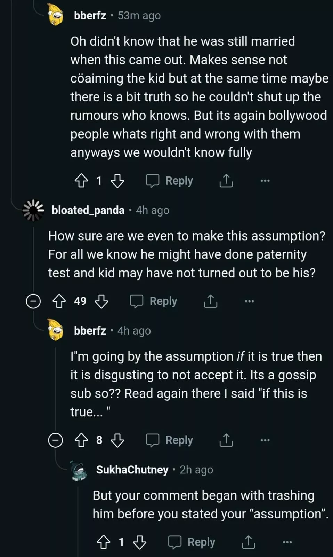The image size is (333, 557).
Task: Reply to bberfz's 53m ago comment
Action: point(170,181)
